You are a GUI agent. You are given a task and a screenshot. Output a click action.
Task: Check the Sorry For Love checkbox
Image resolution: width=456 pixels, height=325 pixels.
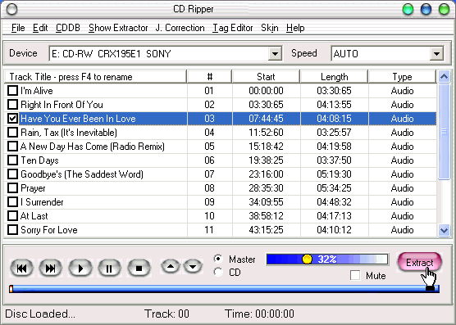[x=12, y=230]
